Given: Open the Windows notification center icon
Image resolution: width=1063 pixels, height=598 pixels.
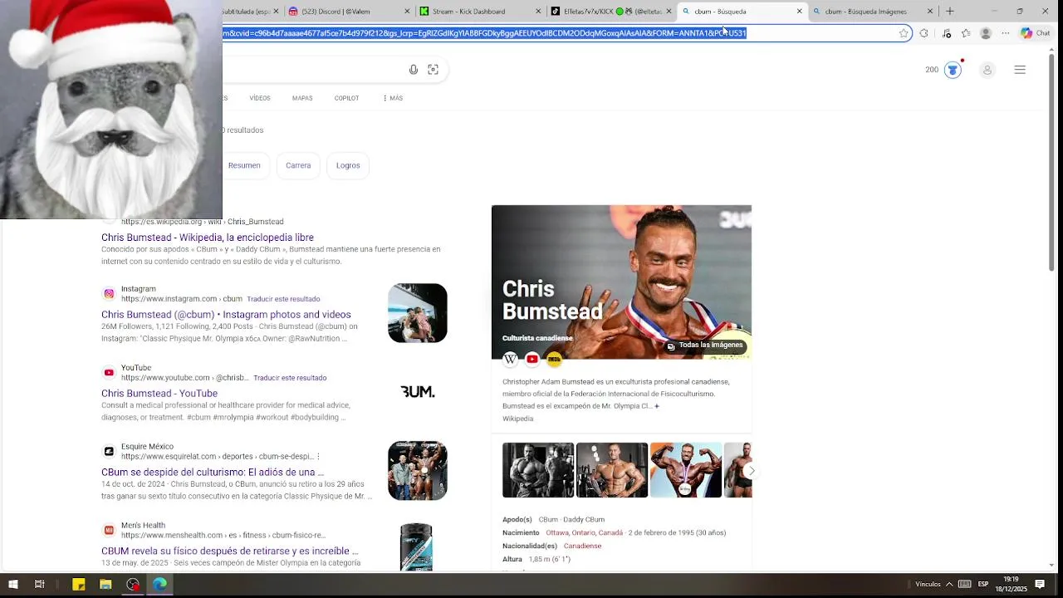Looking at the screenshot, I should (1040, 585).
